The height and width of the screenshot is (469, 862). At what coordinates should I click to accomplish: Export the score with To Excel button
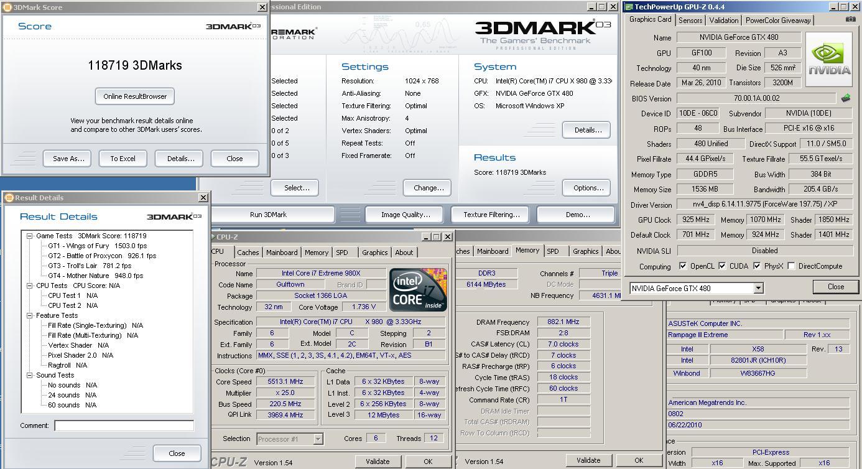coord(123,159)
